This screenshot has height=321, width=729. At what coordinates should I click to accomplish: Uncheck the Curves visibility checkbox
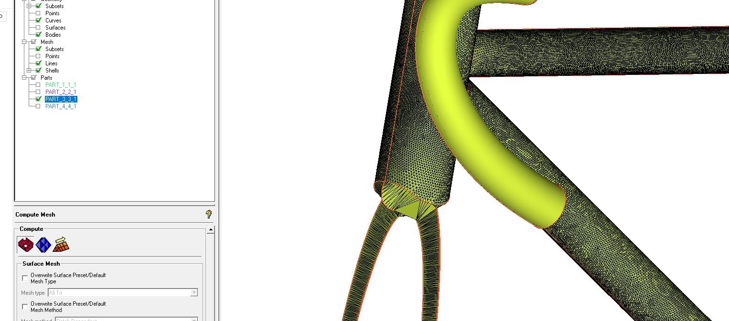(38, 20)
